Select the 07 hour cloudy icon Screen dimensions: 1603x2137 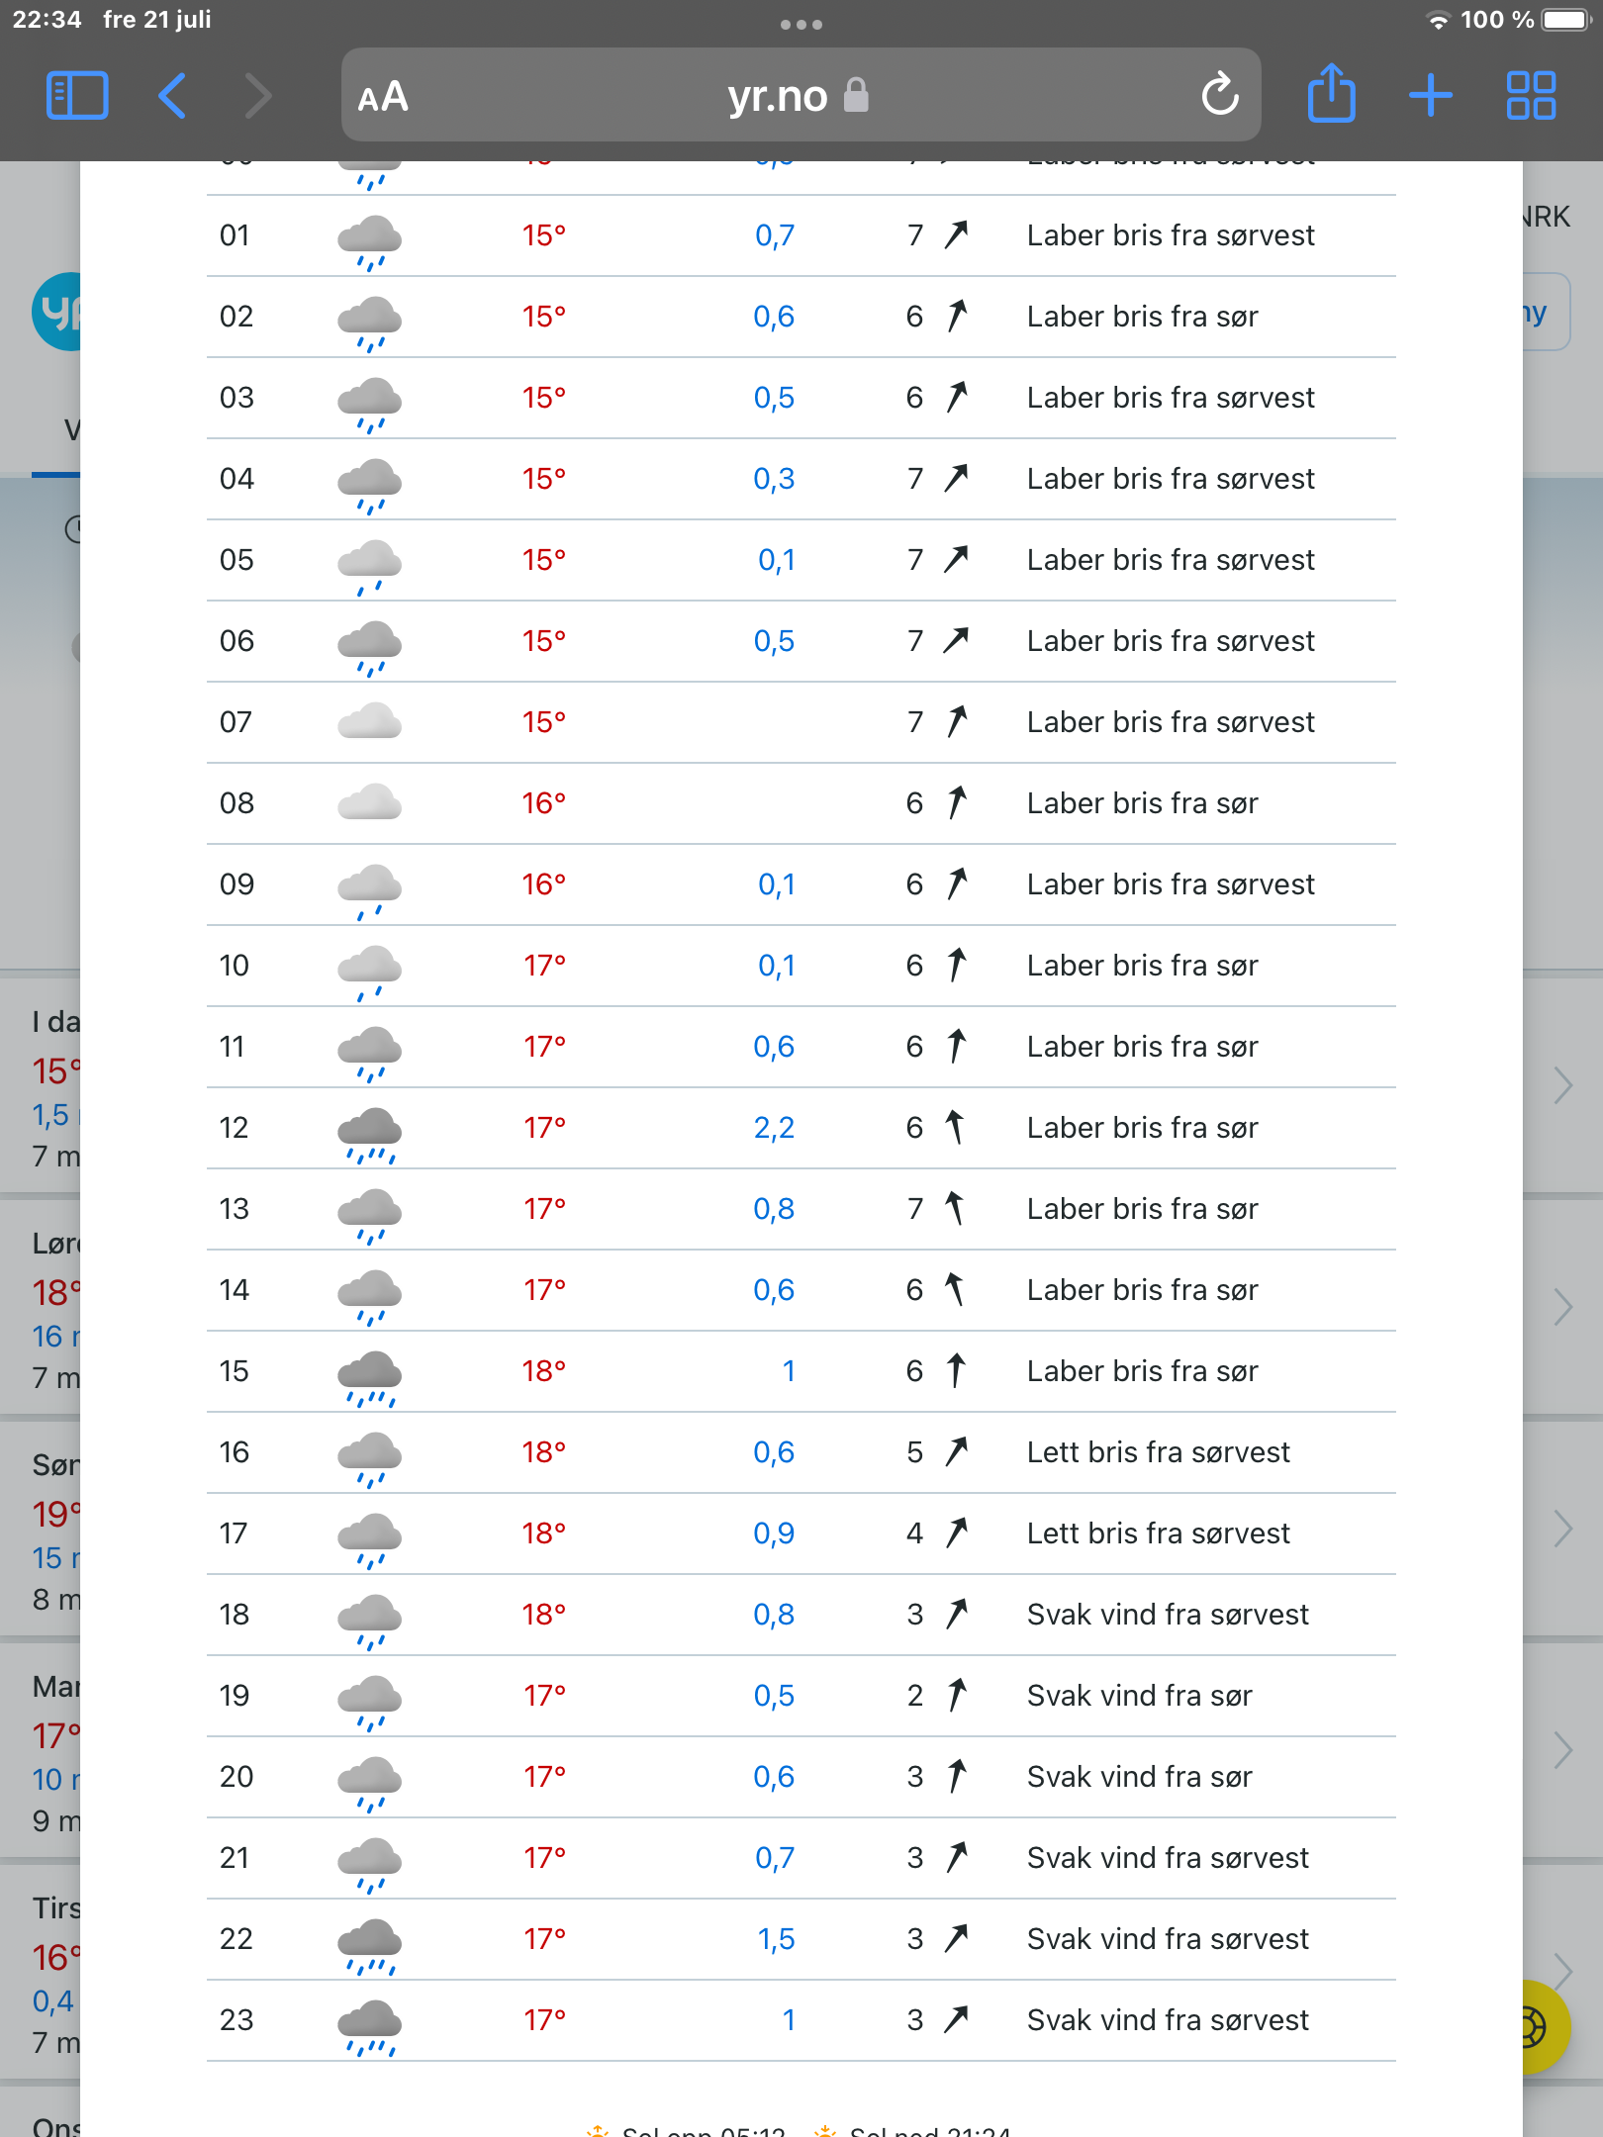click(x=369, y=722)
